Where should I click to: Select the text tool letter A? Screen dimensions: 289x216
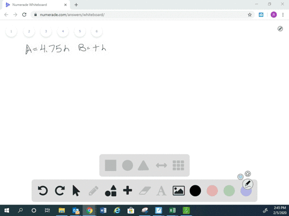pos(161,191)
